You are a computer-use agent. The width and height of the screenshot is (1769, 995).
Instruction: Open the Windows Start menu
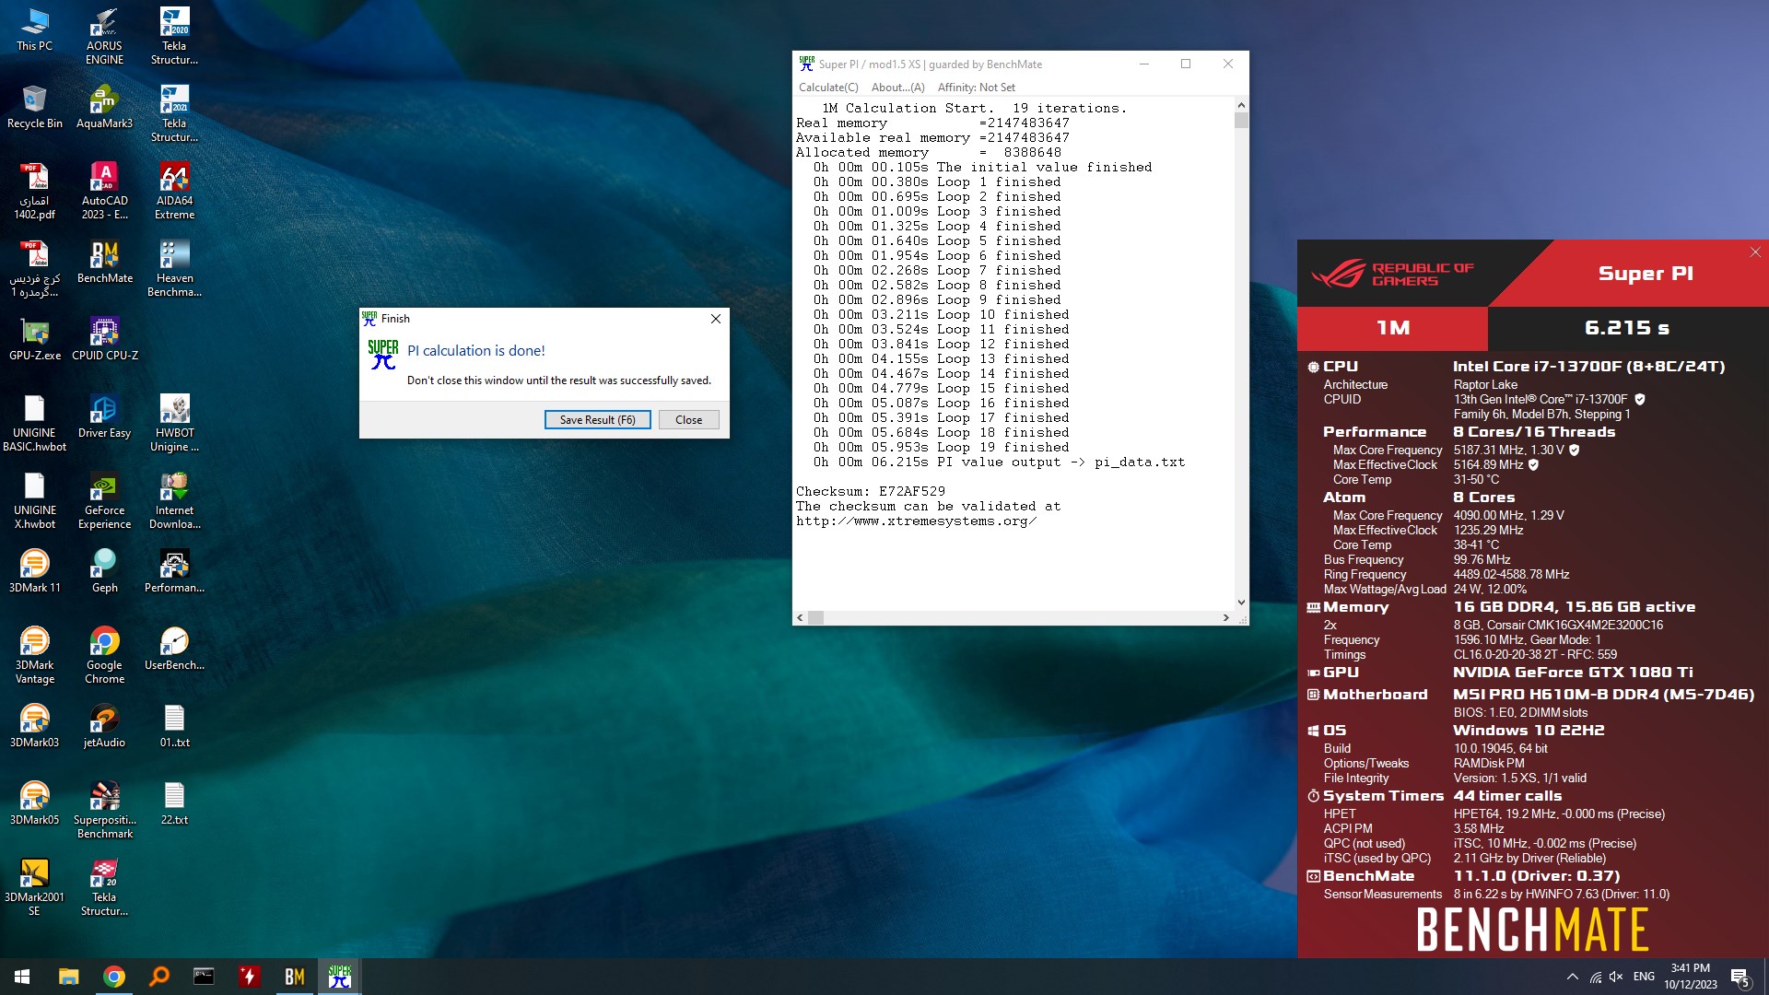22,977
